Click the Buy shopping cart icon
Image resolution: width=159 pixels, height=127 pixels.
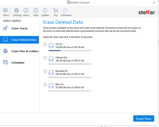click(56, 10)
